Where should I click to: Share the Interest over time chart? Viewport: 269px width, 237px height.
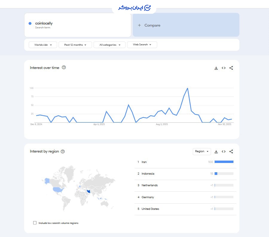pos(231,68)
